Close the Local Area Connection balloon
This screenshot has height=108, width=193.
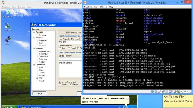[127, 98]
